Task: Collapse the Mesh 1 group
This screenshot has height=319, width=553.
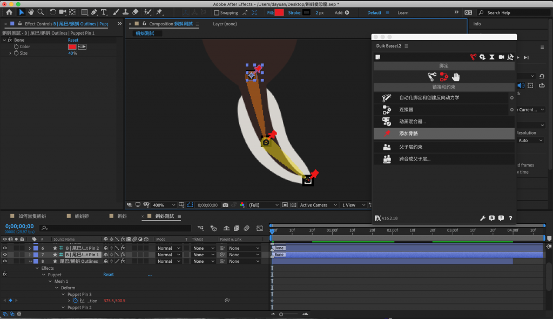Action: 50,281
